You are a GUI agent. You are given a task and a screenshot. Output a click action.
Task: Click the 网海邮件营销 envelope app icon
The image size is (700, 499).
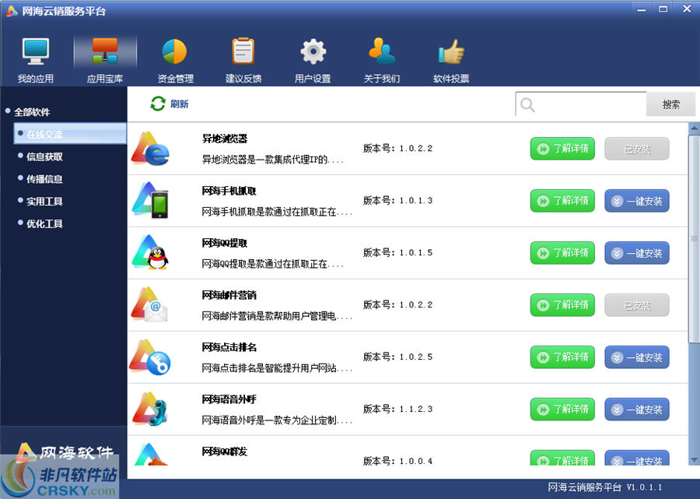(x=149, y=304)
